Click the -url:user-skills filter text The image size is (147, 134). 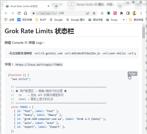pos(114,53)
